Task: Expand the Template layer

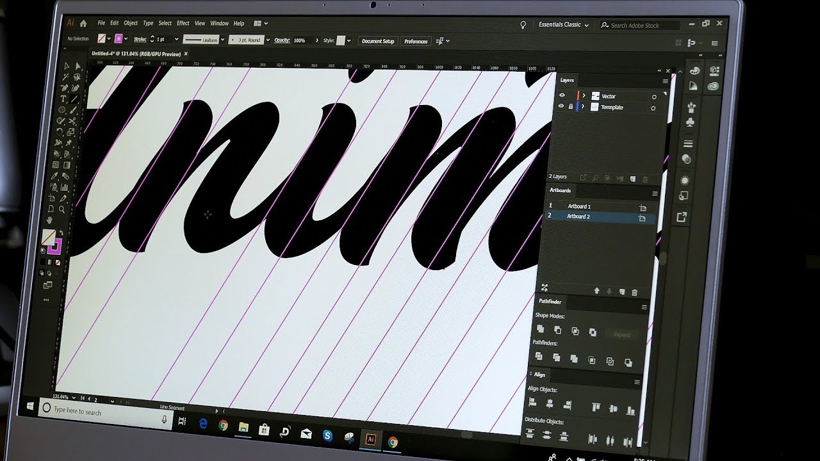Action: [583, 106]
